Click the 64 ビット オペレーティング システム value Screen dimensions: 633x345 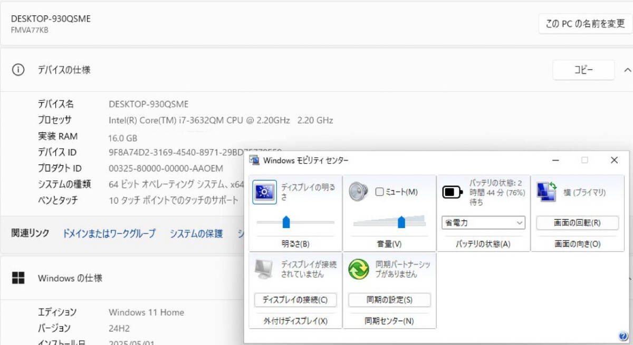point(177,184)
